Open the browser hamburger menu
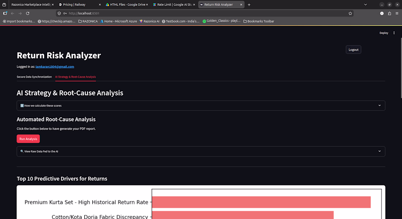 click(x=397, y=13)
